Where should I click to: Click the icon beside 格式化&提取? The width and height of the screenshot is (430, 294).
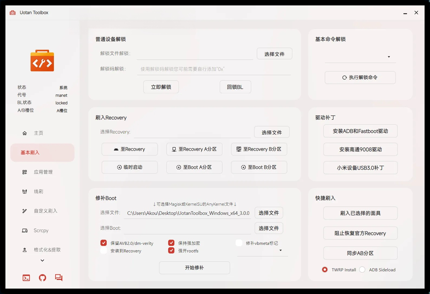(25, 250)
